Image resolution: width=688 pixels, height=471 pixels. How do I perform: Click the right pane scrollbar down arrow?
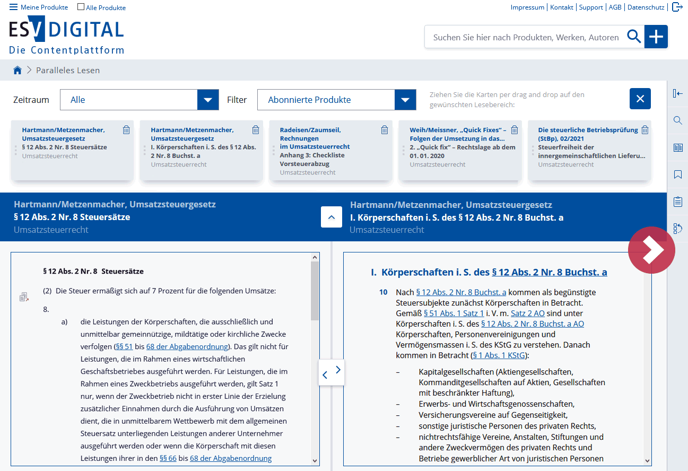(x=647, y=461)
